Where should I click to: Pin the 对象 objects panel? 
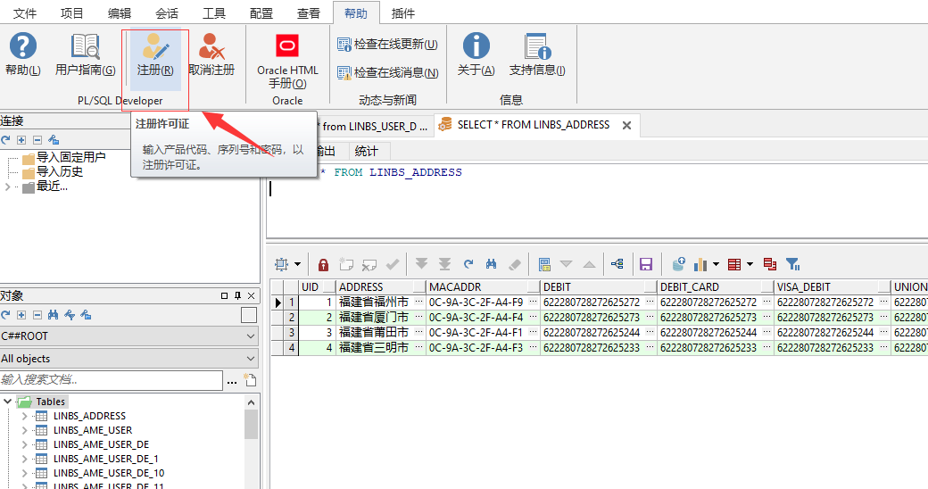(x=237, y=295)
